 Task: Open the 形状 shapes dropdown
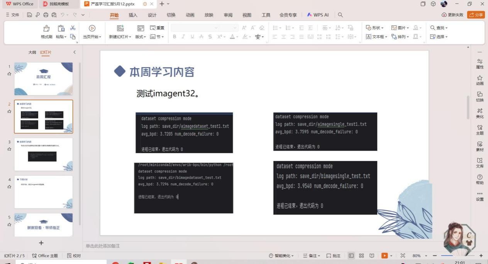tap(374, 28)
